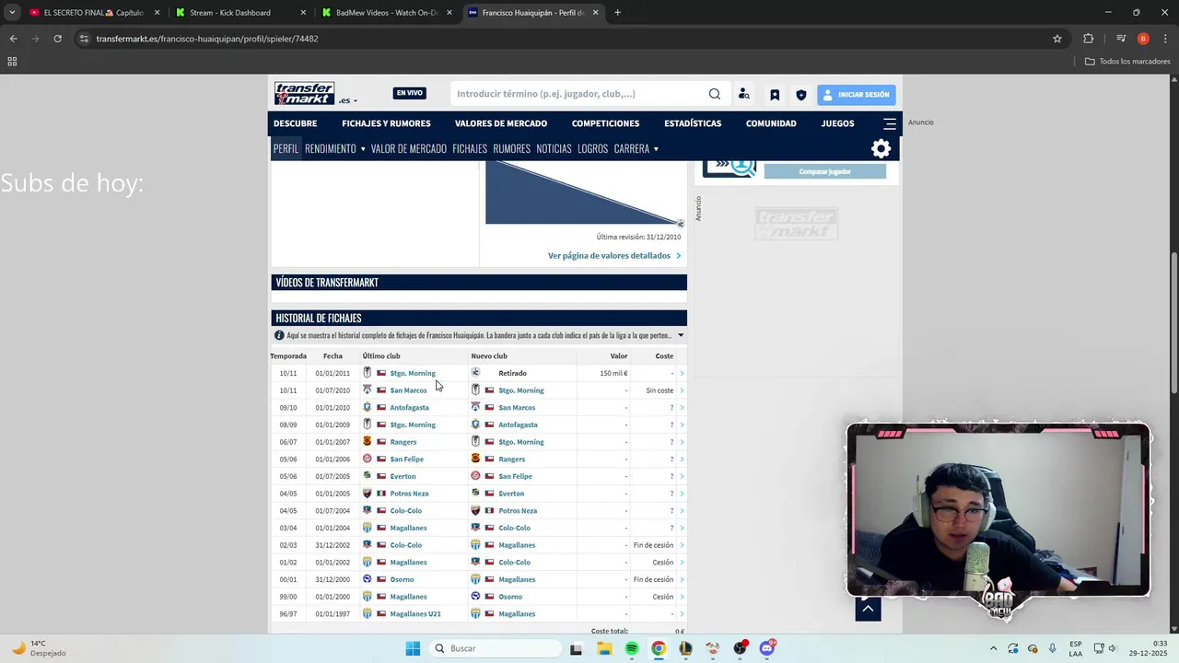Click the Iniciar Sesión button
Screen dimensions: 1179x663
click(x=856, y=94)
